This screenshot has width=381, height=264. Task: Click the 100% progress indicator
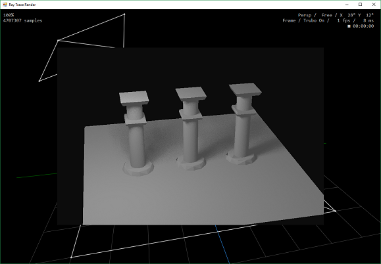[x=9, y=15]
